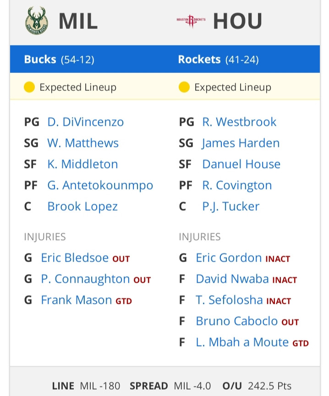Click the Bucks (54-12) record header
The image size is (329, 396).
pos(59,60)
